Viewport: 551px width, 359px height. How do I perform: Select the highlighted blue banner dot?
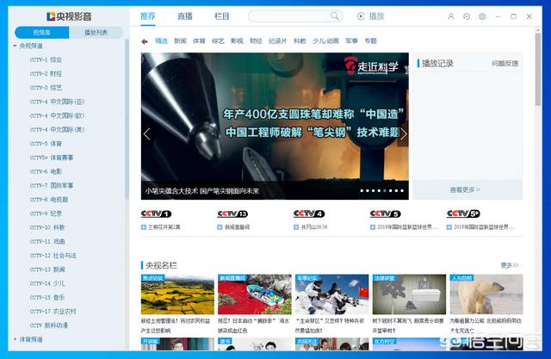385,191
